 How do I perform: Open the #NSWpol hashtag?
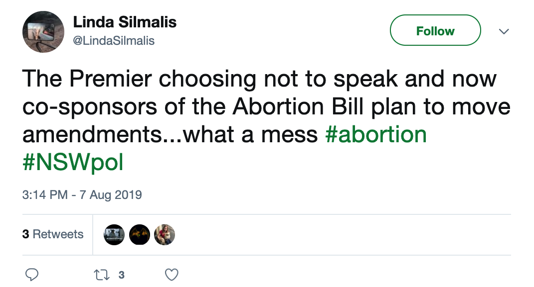(x=73, y=162)
